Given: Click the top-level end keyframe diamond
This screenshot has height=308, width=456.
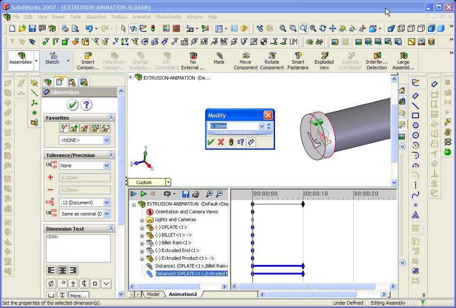Looking at the screenshot, I should pyautogui.click(x=303, y=204).
